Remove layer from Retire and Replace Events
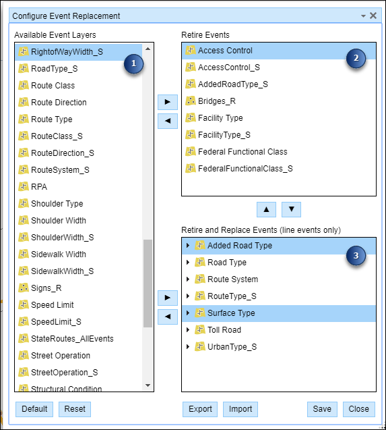The image size is (386, 430). (168, 317)
